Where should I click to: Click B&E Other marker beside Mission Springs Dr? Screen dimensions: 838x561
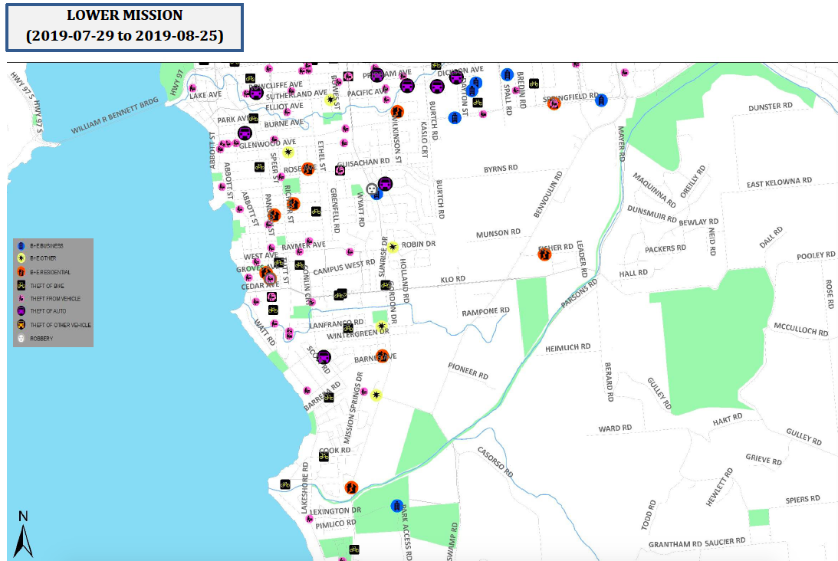pos(376,395)
